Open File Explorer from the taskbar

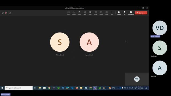[x=40, y=88]
